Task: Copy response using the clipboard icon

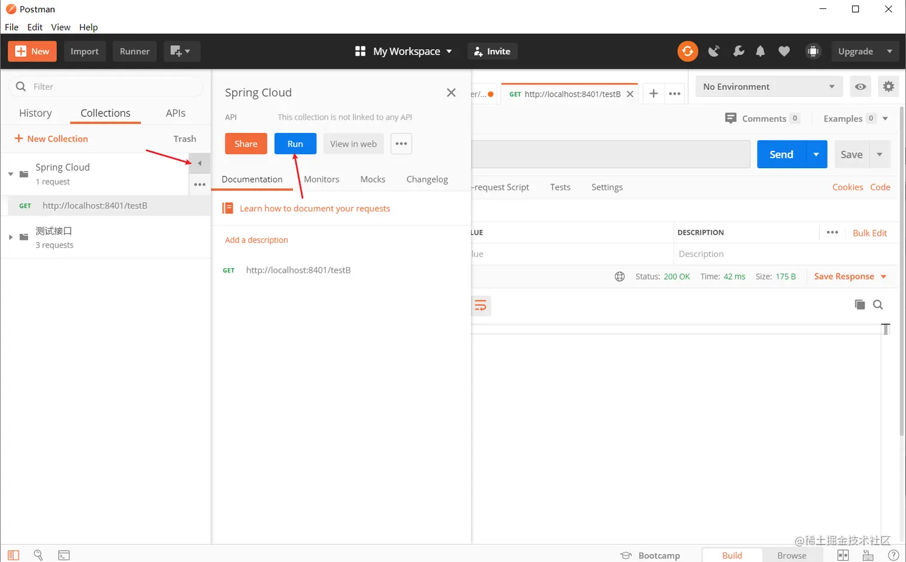Action: click(860, 305)
